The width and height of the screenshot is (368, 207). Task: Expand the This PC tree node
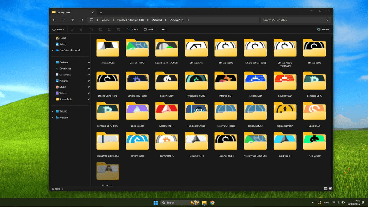pos(52,112)
